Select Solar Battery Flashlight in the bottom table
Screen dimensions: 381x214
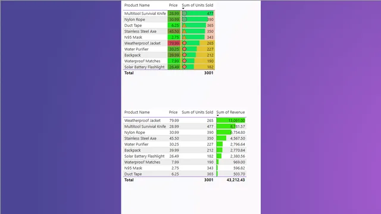[144, 156]
